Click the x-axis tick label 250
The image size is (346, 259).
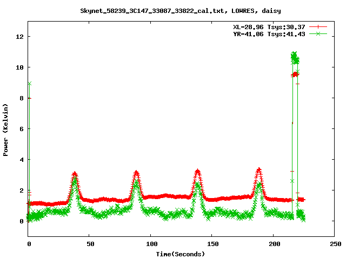click(336, 244)
